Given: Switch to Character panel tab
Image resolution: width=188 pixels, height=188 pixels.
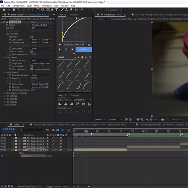Looking at the screenshot, I should point(74,15).
